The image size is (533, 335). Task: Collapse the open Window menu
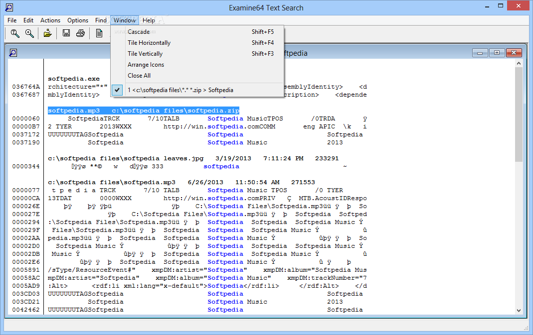pos(125,20)
